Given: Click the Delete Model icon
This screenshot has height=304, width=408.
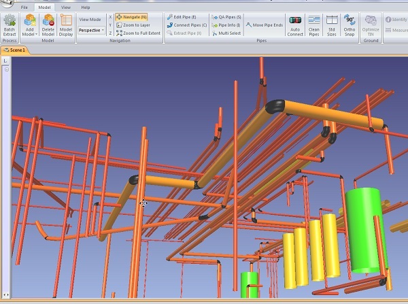Looking at the screenshot, I should (x=48, y=25).
